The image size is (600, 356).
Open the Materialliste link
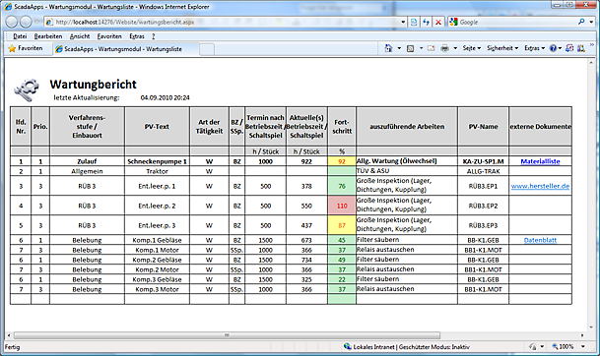540,161
